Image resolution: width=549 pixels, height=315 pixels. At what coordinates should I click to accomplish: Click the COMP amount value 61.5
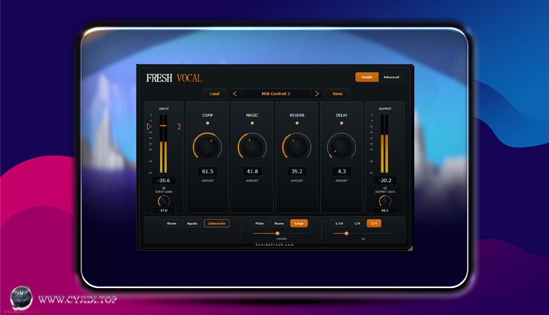207,171
